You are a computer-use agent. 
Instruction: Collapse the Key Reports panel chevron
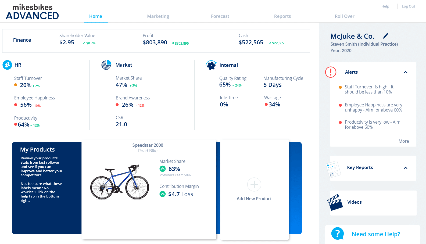(406, 168)
